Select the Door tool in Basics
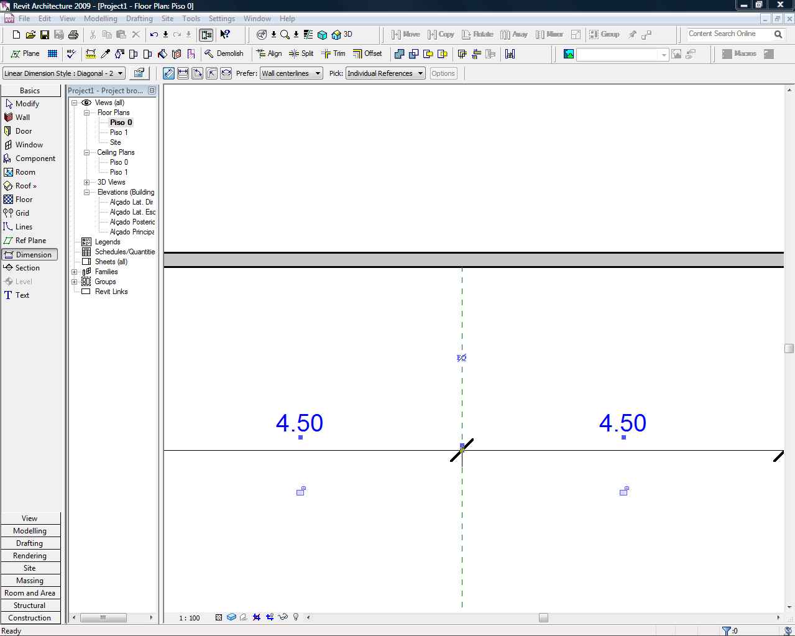Viewport: 795px width, 636px height. [x=23, y=131]
